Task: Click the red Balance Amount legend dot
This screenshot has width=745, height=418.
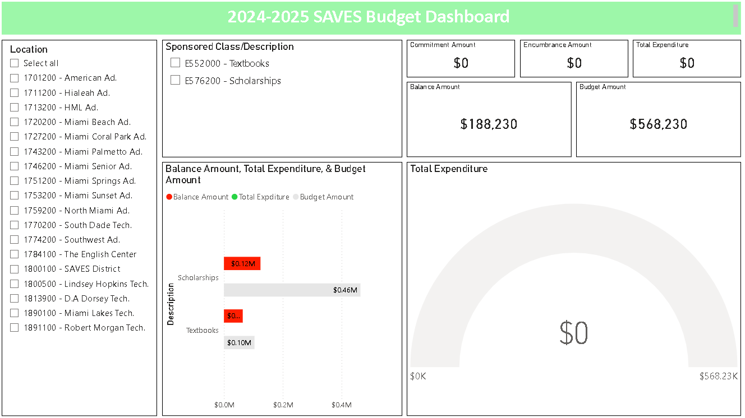Action: pos(169,197)
